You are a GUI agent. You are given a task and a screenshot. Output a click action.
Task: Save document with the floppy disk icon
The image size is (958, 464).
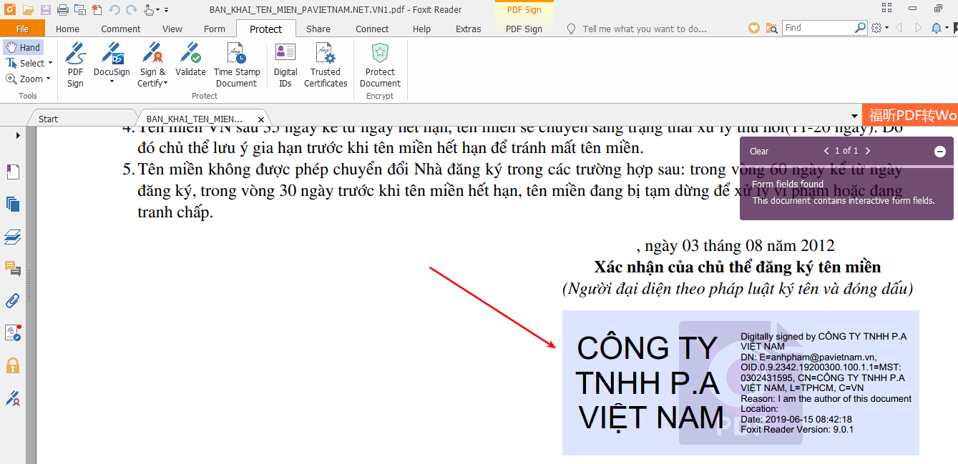click(x=45, y=10)
